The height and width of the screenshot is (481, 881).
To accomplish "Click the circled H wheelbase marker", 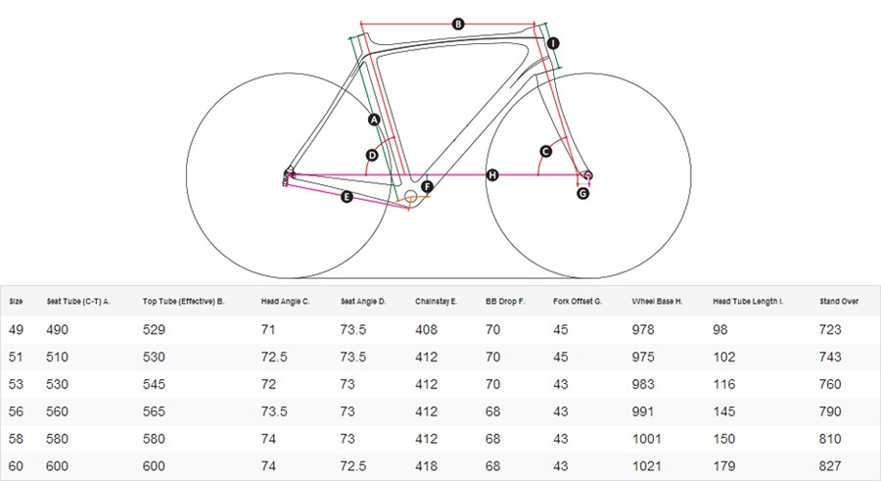I will [x=492, y=175].
